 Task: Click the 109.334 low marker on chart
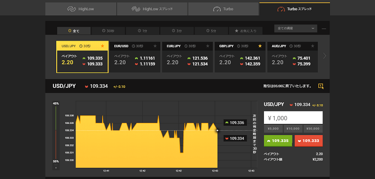(235, 138)
